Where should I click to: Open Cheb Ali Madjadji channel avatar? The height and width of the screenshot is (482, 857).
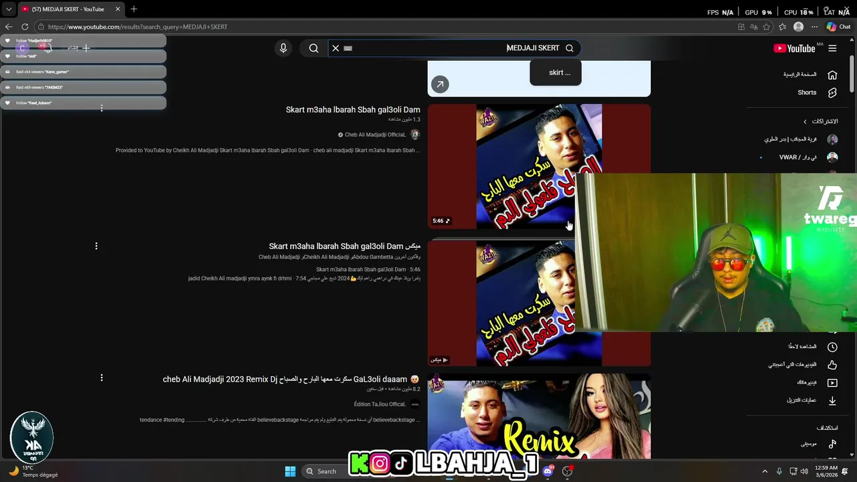coord(415,135)
